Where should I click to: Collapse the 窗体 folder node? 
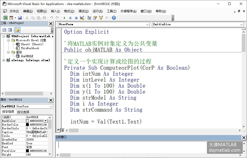(x=9, y=52)
